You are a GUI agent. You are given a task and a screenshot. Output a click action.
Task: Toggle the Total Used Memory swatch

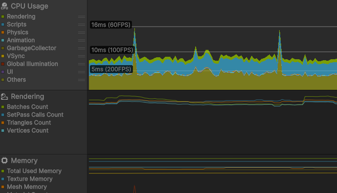click(x=3, y=171)
